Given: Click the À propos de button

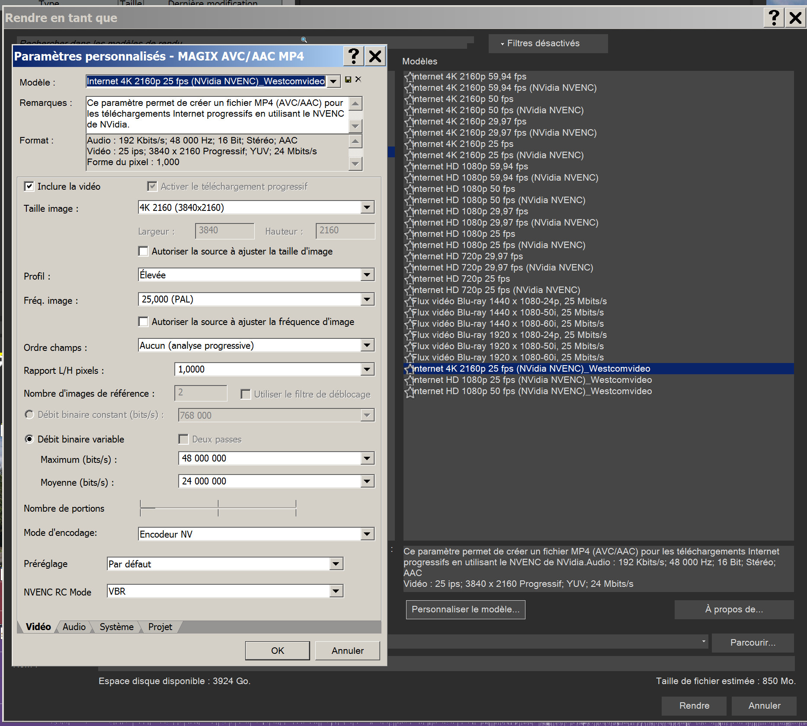Looking at the screenshot, I should click(x=734, y=609).
